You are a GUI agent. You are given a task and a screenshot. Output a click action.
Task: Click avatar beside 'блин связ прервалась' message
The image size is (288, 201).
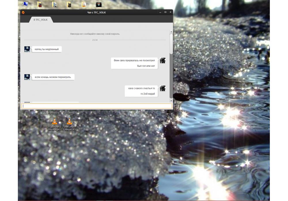click(x=163, y=60)
